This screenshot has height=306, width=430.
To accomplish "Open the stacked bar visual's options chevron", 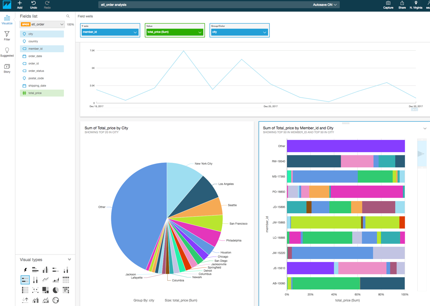I will point(425,128).
